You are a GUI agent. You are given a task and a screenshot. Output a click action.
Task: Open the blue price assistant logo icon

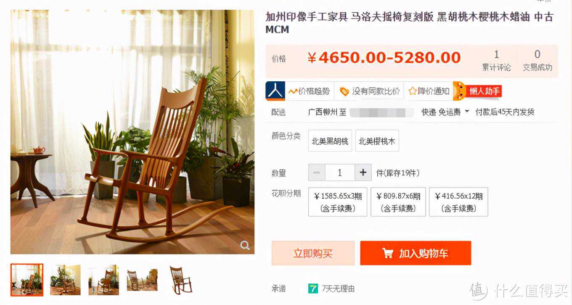tap(275, 91)
